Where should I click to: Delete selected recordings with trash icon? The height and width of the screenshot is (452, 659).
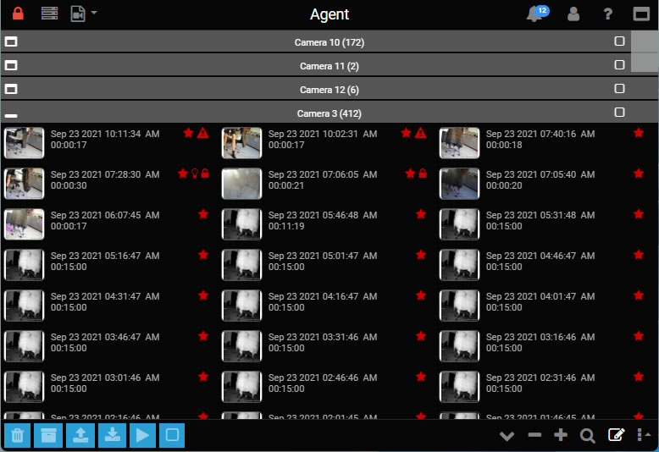pos(18,435)
